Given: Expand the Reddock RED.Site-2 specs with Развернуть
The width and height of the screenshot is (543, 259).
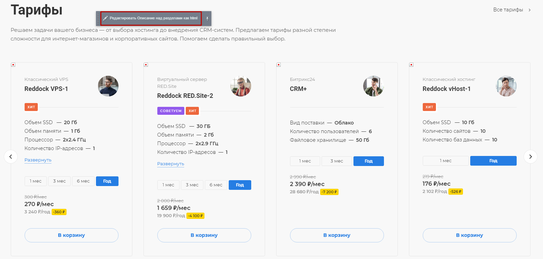Looking at the screenshot, I should pos(170,164).
